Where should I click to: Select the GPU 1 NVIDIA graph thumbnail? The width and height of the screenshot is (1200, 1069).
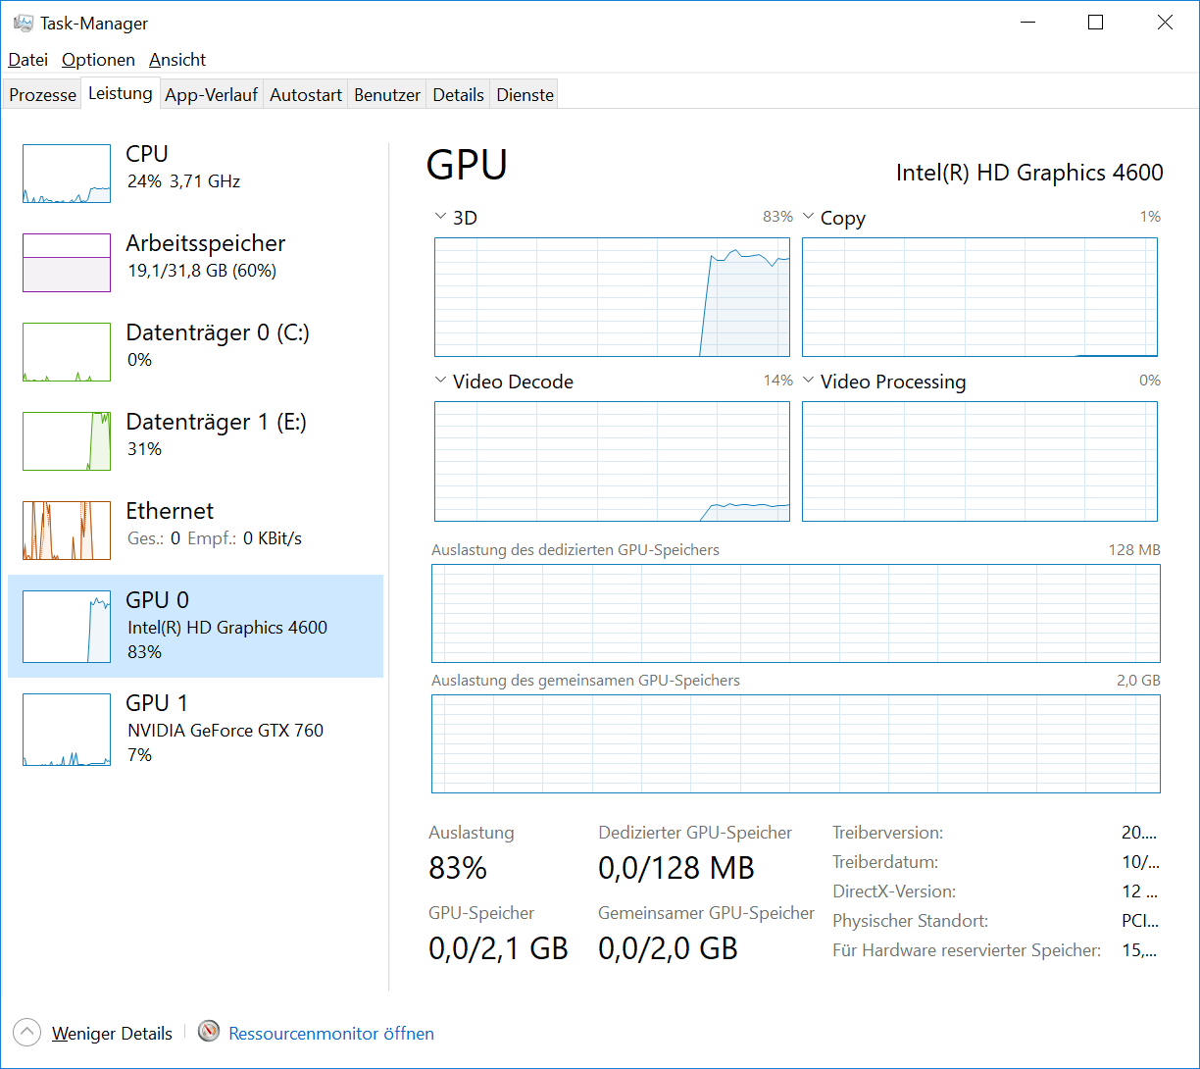click(x=67, y=730)
